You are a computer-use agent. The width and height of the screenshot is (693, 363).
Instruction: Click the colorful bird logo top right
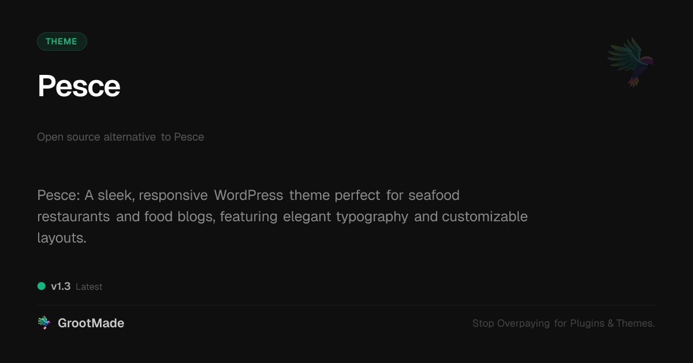pos(631,62)
